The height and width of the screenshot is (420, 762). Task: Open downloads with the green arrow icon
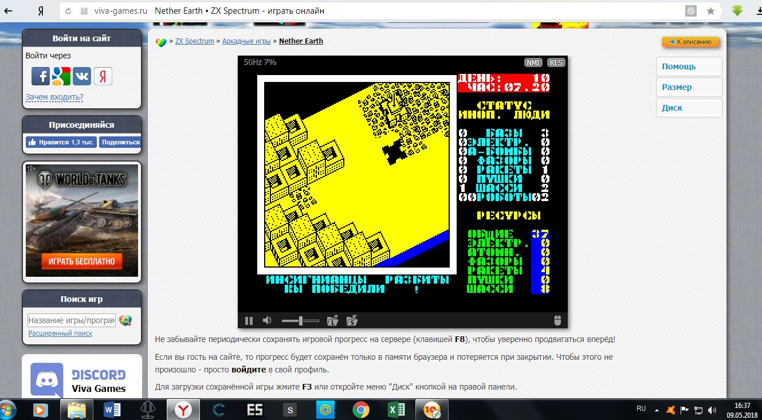click(x=737, y=10)
